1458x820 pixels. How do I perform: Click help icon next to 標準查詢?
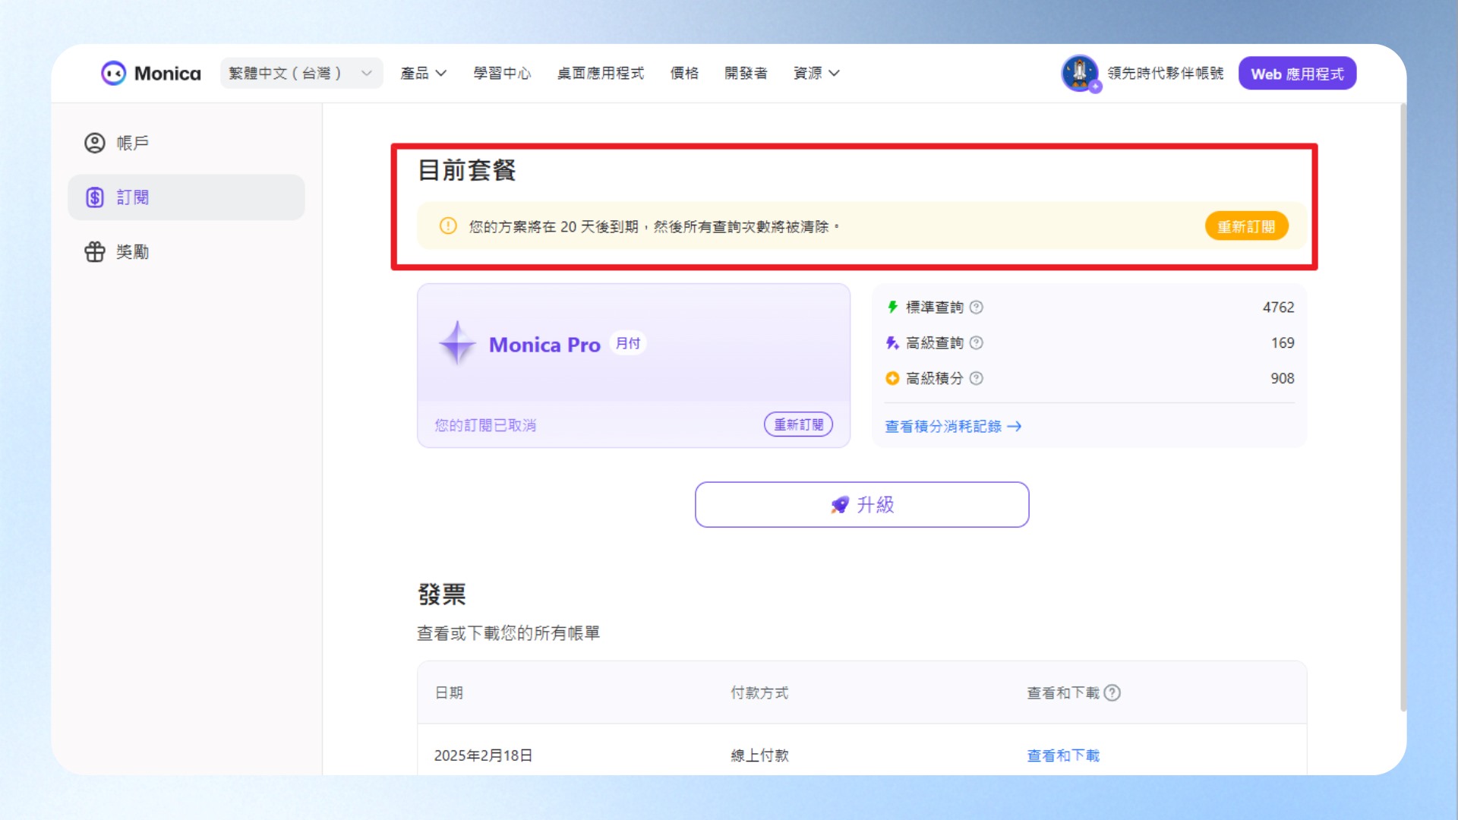pos(977,307)
